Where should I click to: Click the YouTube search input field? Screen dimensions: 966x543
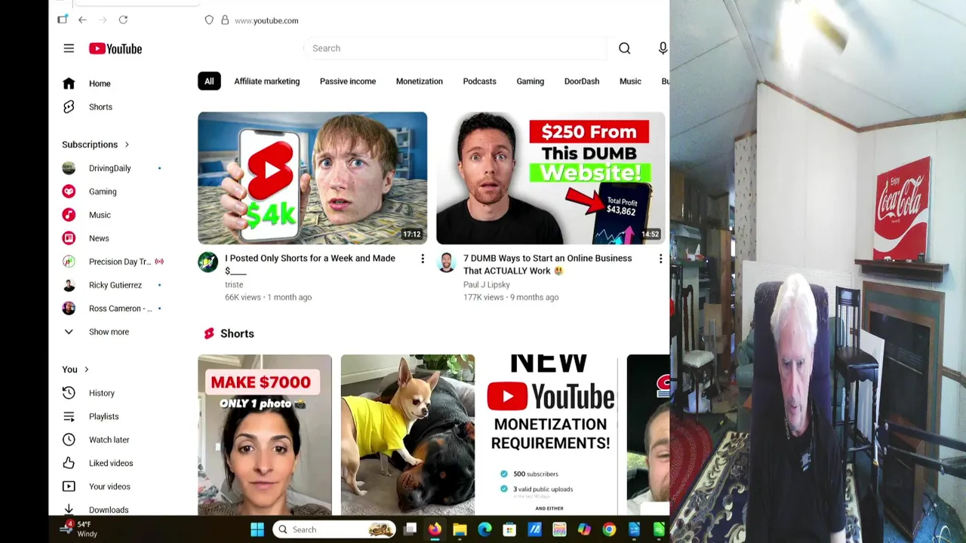click(454, 48)
